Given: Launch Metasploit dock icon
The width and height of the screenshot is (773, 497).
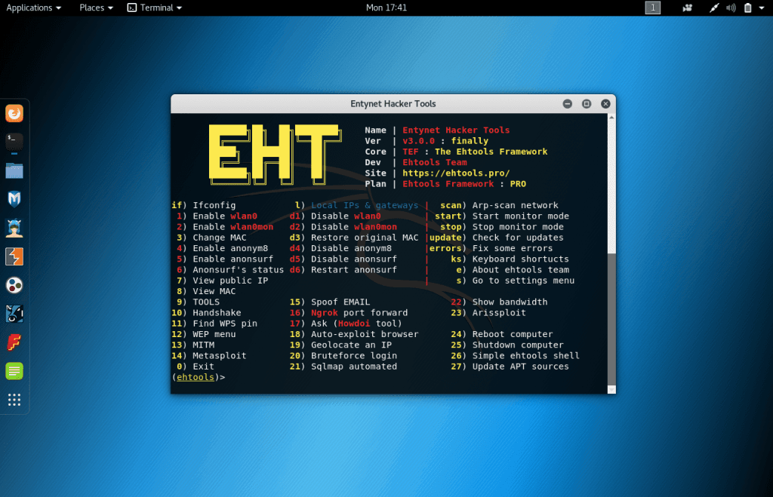Looking at the screenshot, I should tap(14, 199).
